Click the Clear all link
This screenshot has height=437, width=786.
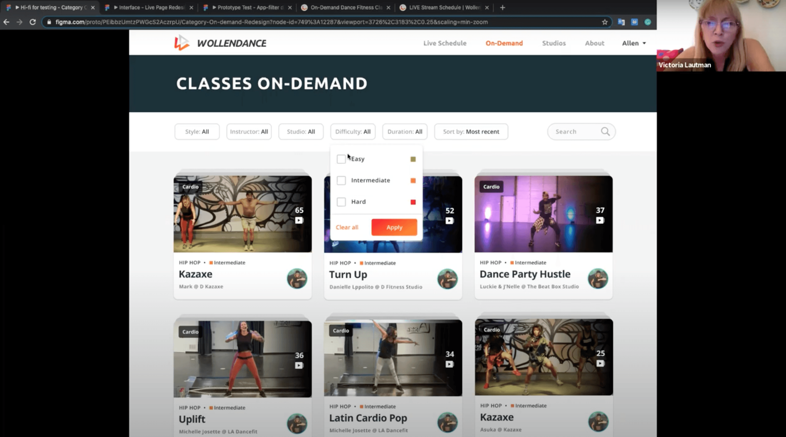coord(347,227)
